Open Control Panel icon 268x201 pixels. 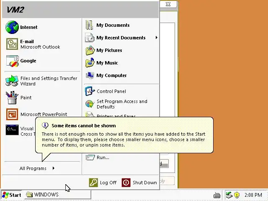(x=90, y=91)
